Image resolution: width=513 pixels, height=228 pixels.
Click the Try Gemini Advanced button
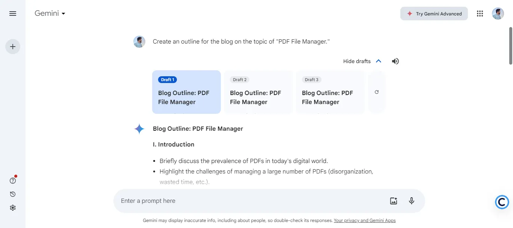[434, 14]
